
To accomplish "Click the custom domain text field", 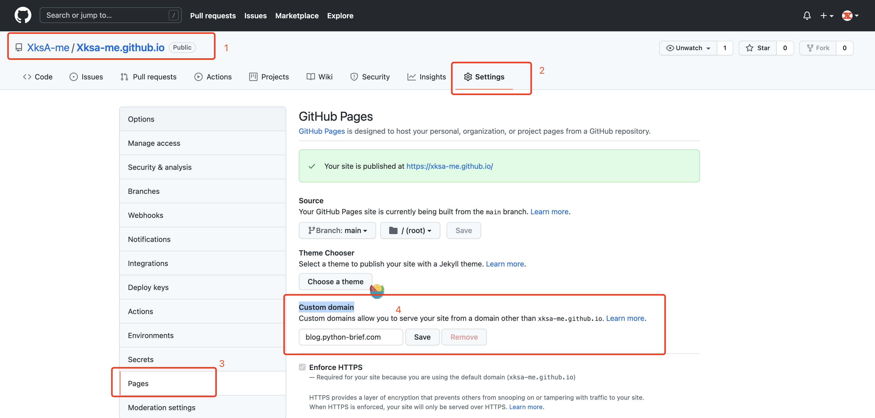I will point(351,337).
